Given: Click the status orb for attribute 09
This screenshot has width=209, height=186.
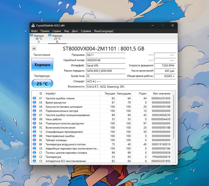Looking at the screenshot, I should click(x=34, y=119).
